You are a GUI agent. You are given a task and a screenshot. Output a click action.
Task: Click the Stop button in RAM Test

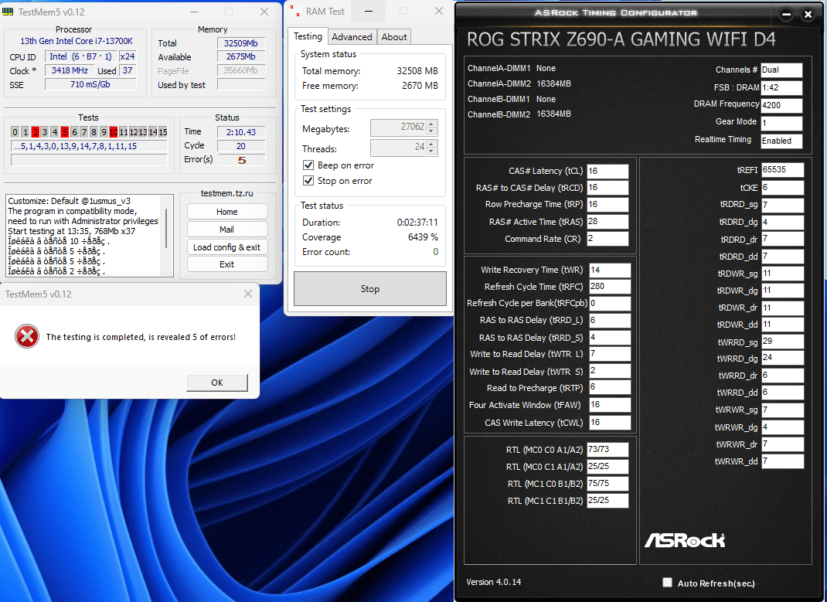tap(370, 289)
